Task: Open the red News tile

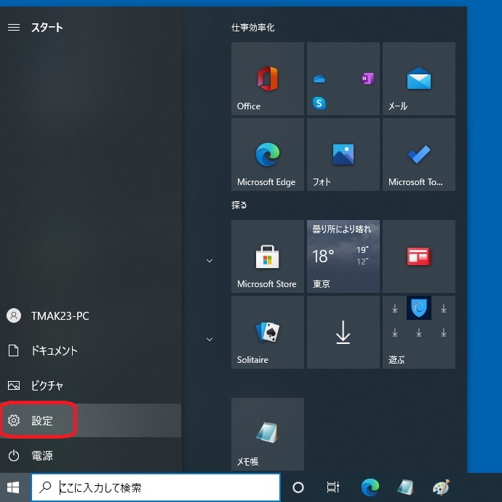Action: tap(418, 256)
